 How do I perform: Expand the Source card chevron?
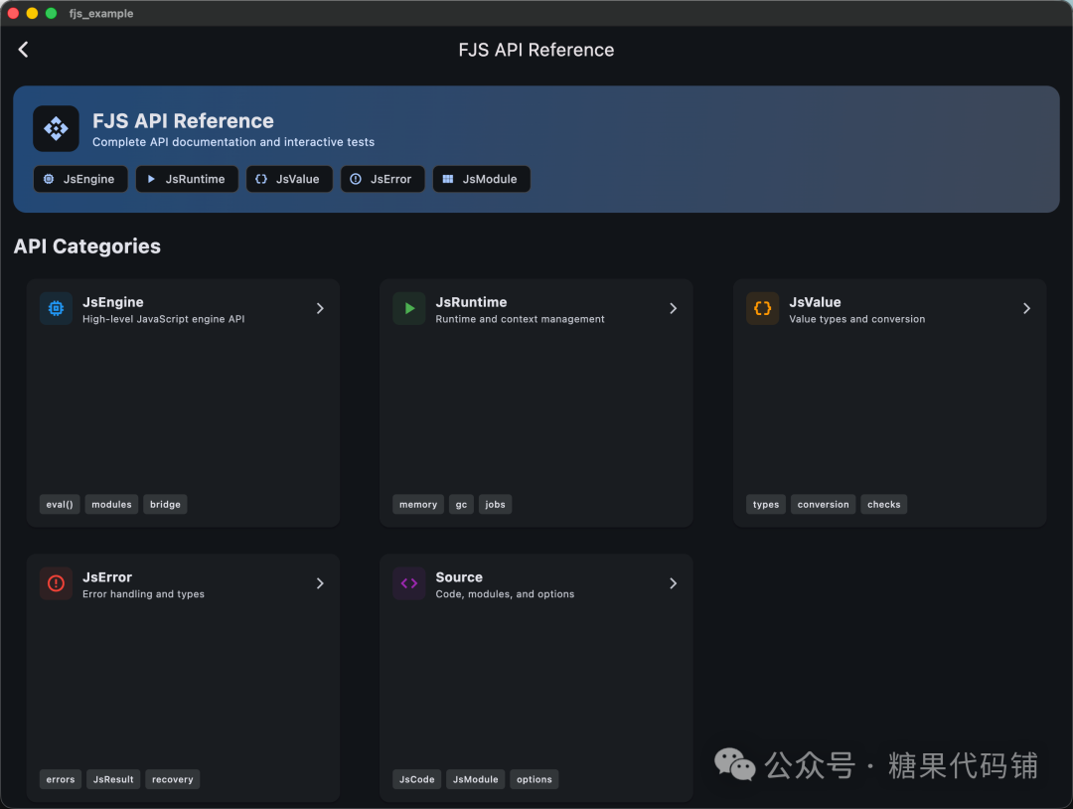tap(673, 583)
